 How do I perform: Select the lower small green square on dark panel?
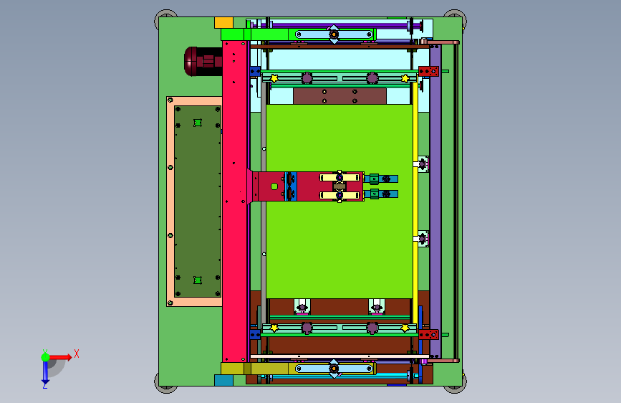coord(198,280)
